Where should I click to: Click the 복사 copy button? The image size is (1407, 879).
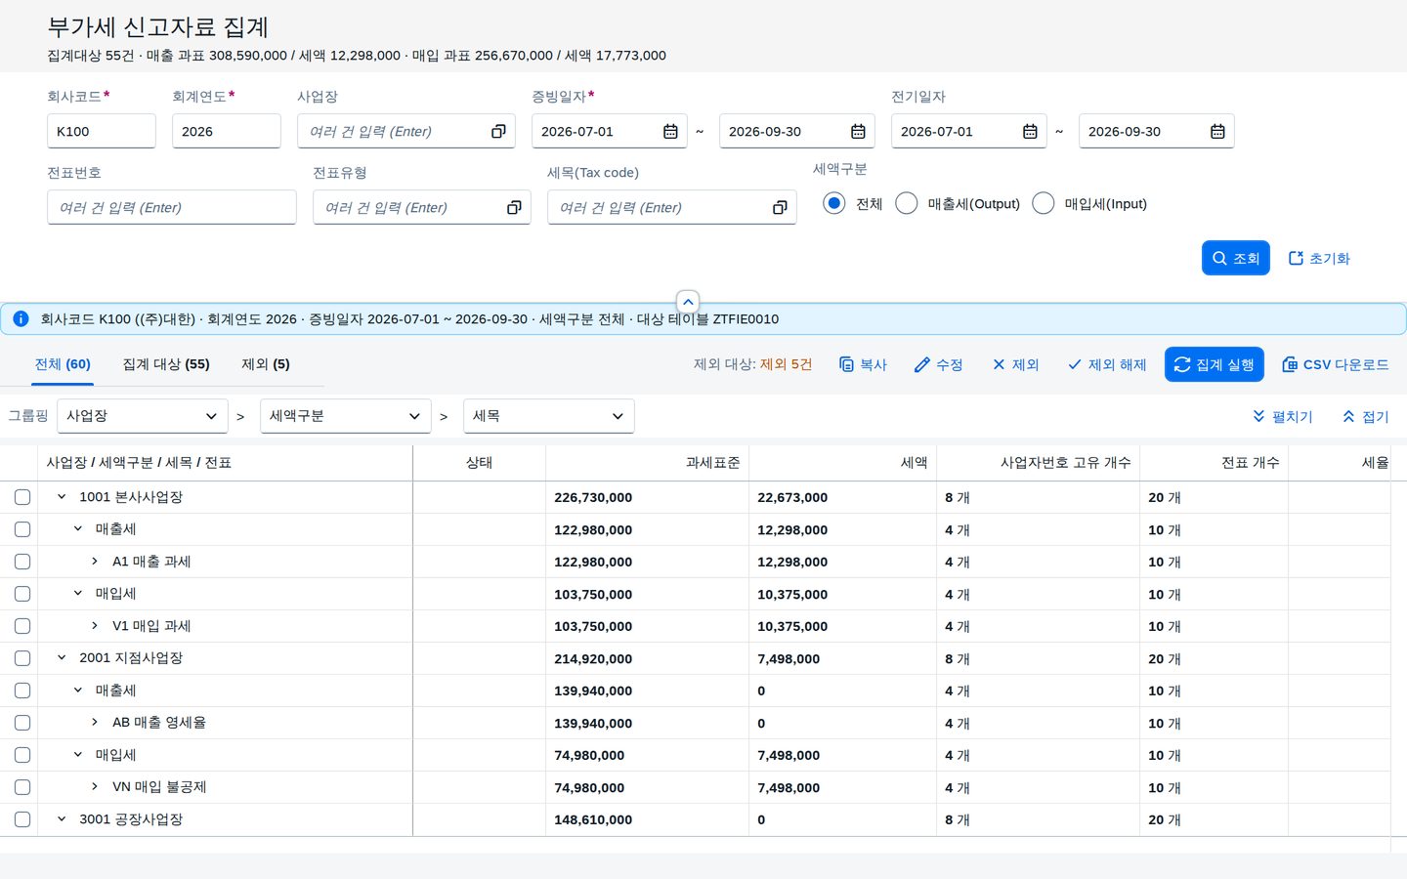(x=863, y=364)
